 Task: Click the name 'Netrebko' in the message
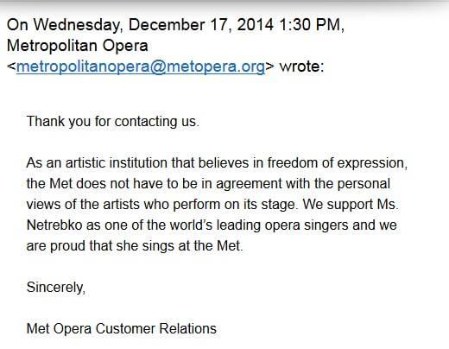click(x=54, y=225)
